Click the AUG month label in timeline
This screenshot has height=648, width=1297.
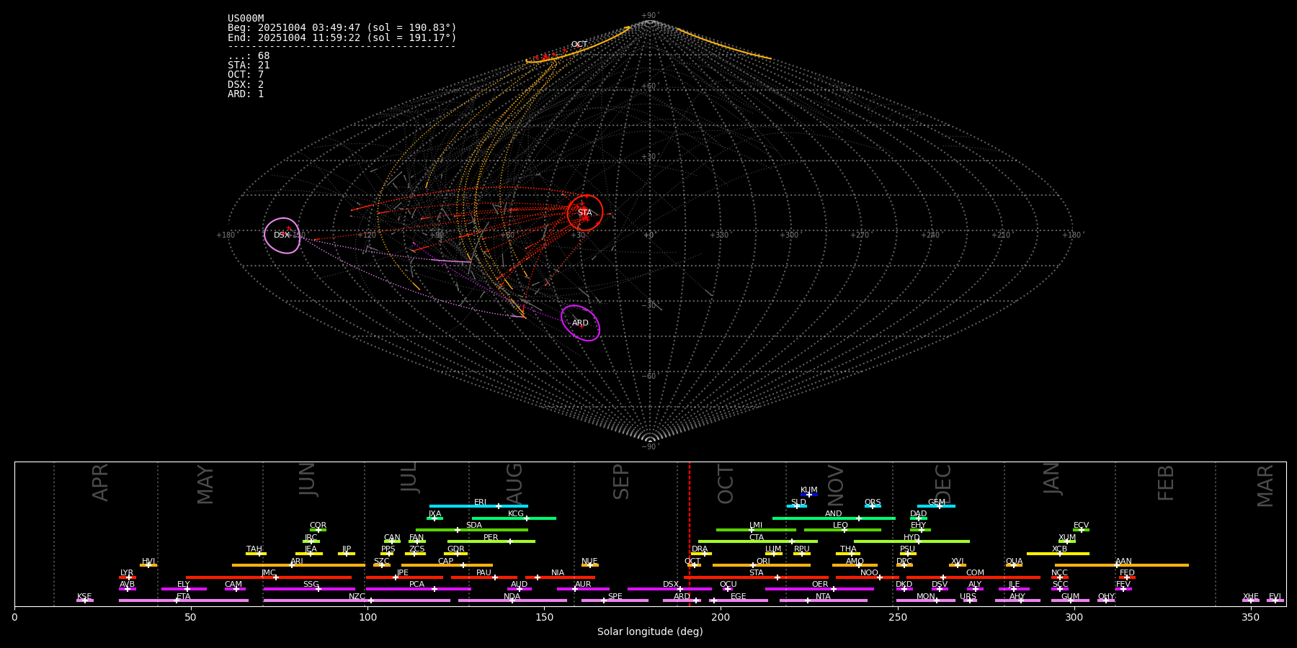pyautogui.click(x=514, y=484)
